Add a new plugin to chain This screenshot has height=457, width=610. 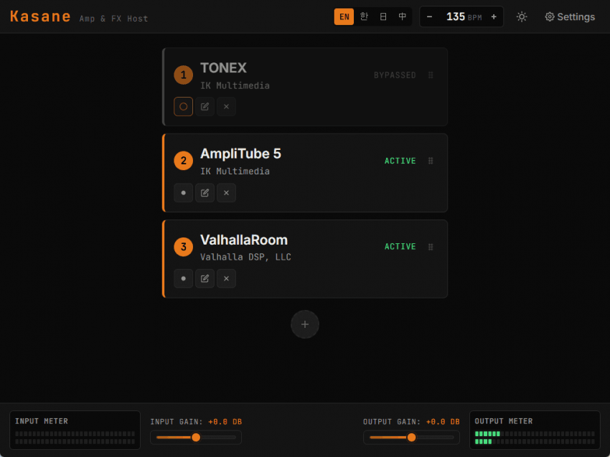pos(305,324)
